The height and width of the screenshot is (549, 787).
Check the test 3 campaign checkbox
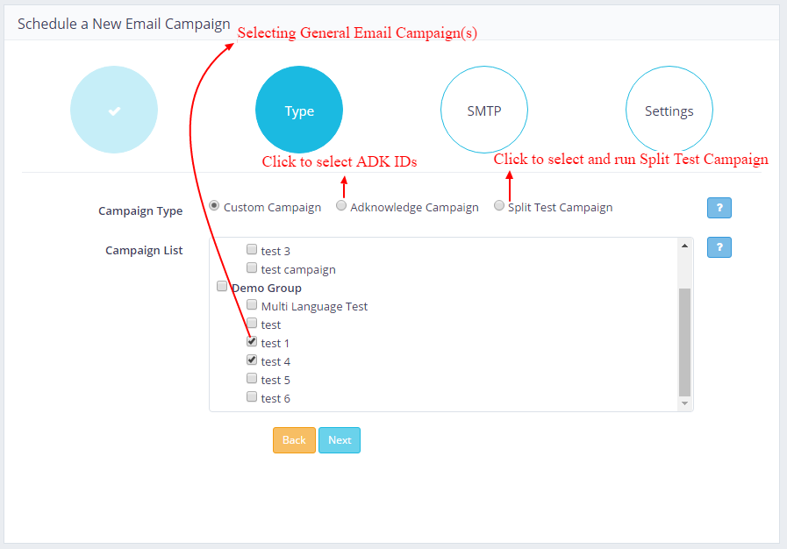[x=252, y=250]
